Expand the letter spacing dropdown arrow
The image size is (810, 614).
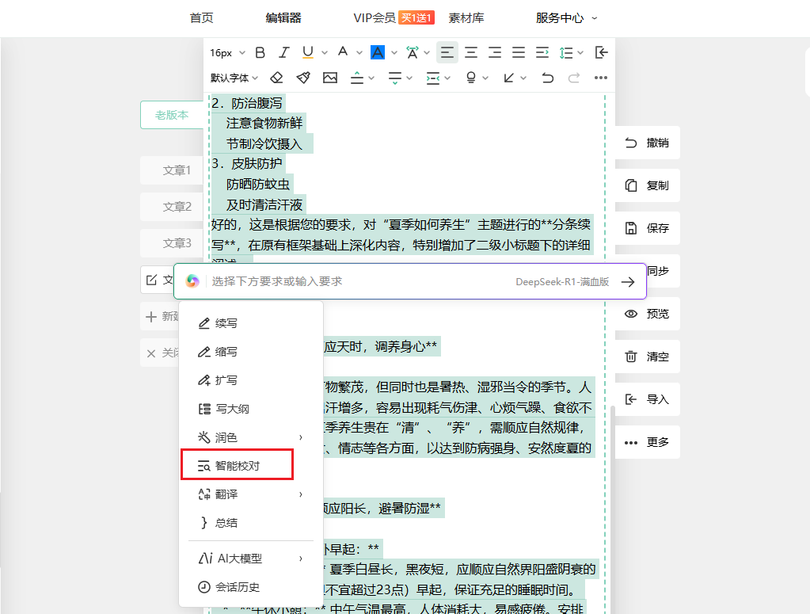pos(427,53)
